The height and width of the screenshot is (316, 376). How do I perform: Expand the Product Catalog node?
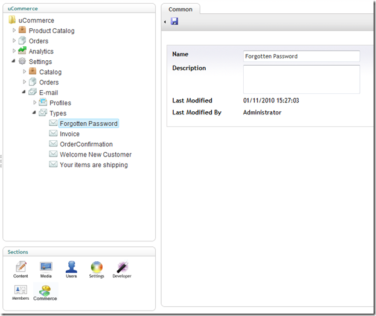(x=14, y=30)
